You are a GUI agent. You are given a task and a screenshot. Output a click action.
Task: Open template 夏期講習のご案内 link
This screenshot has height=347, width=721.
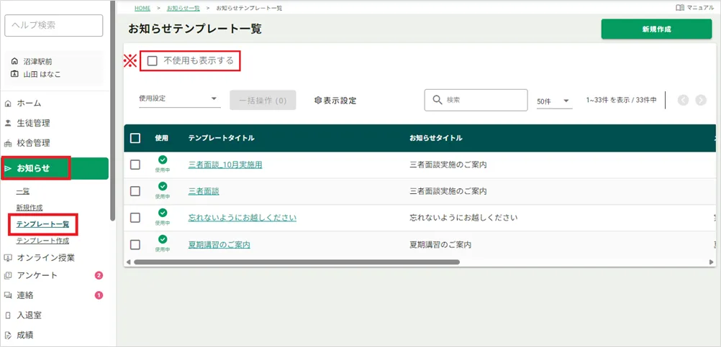click(219, 245)
